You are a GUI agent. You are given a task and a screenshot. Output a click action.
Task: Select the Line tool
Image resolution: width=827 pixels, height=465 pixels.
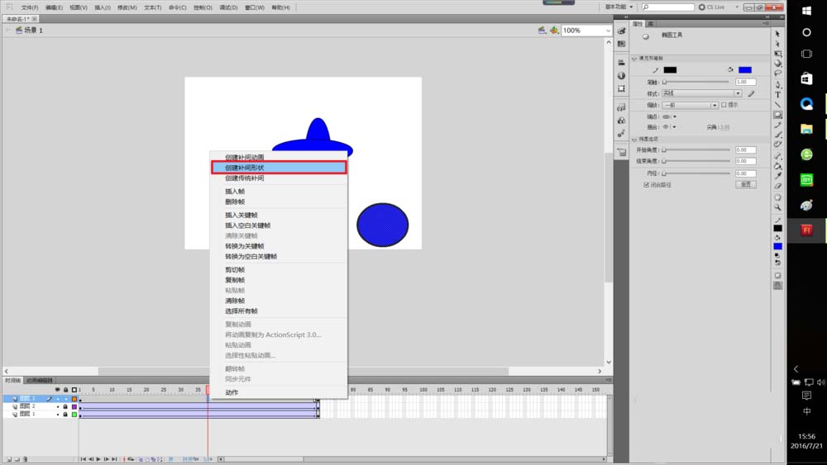777,104
